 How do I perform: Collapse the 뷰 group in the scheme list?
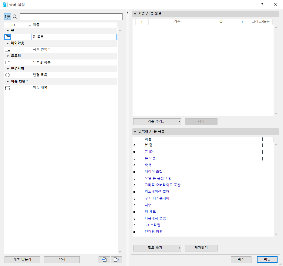pyautogui.click(x=7, y=30)
